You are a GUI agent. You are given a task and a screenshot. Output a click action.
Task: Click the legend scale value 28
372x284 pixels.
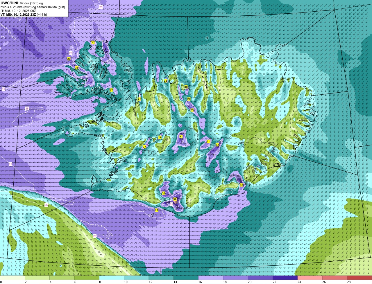click(x=348, y=282)
